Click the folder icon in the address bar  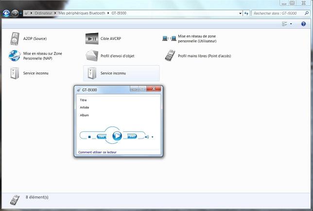point(26,13)
